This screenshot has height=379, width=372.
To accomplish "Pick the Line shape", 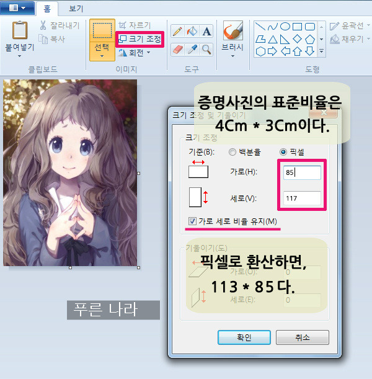I will pos(260,27).
